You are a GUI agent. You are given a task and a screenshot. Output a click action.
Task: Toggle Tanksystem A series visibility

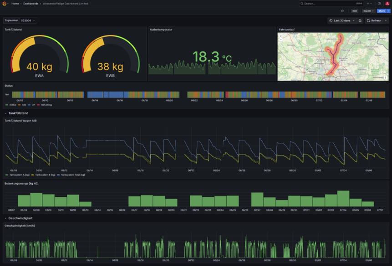click(19, 175)
